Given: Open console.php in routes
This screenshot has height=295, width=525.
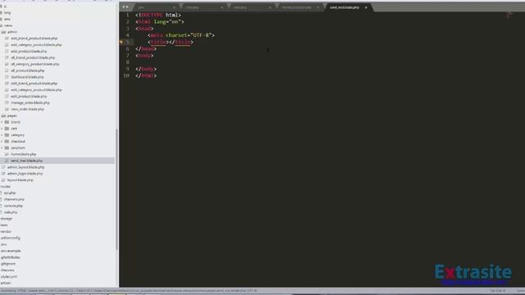Looking at the screenshot, I should point(13,206).
